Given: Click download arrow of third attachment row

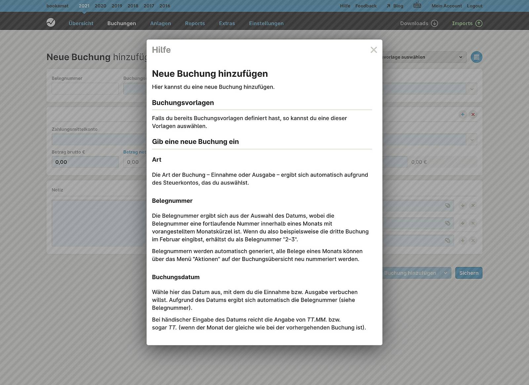Looking at the screenshot, I should [463, 240].
